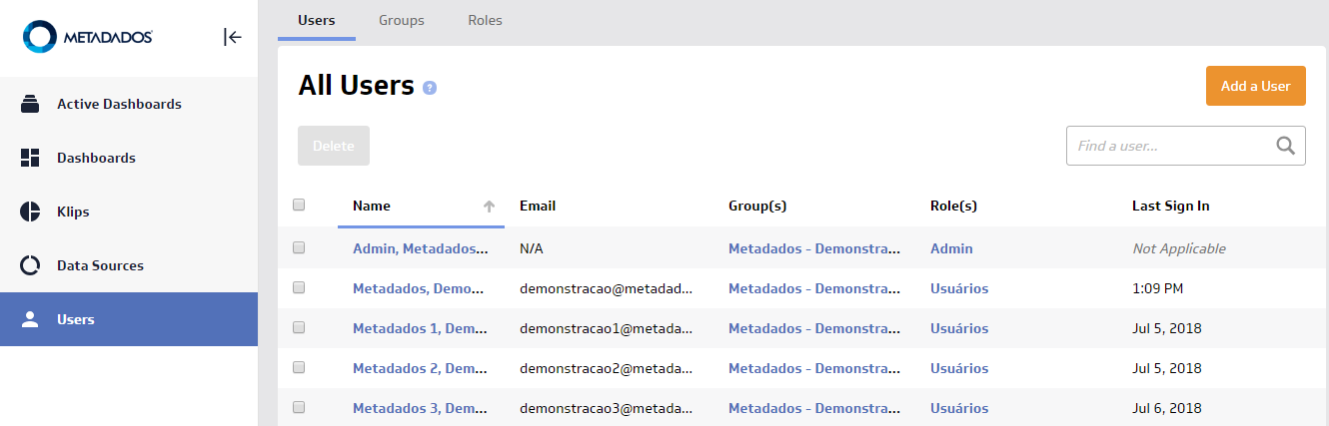Collapse the sidebar with the arrow icon
This screenshot has width=1329, height=426.
(232, 37)
